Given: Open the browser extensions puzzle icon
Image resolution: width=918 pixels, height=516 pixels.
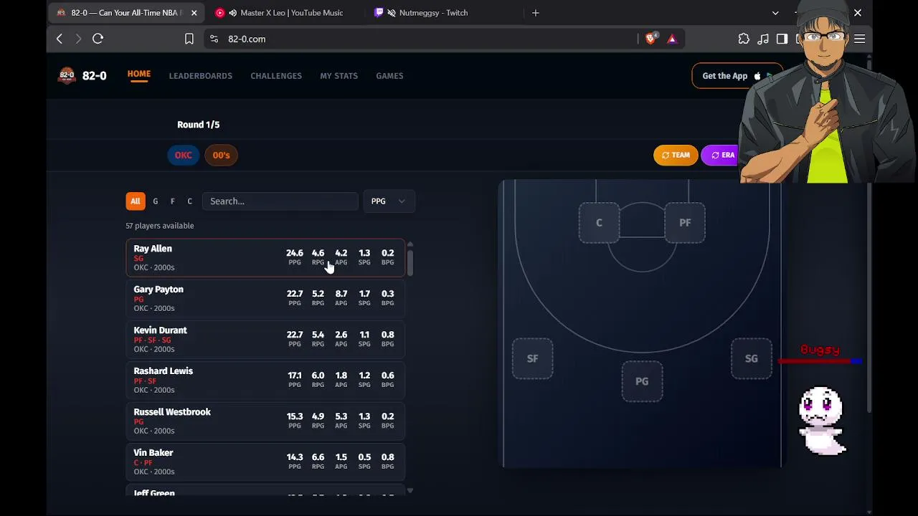Looking at the screenshot, I should pyautogui.click(x=744, y=39).
